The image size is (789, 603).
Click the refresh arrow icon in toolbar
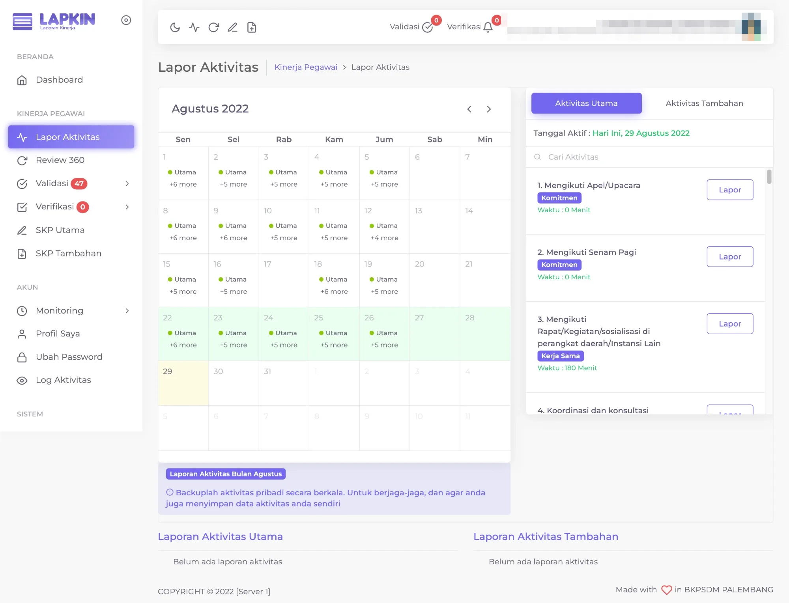coord(213,27)
